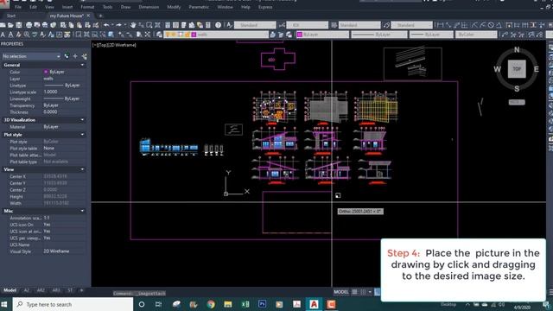553x311 pixels.
Task: Switch to the Start tab
Action: (11, 16)
